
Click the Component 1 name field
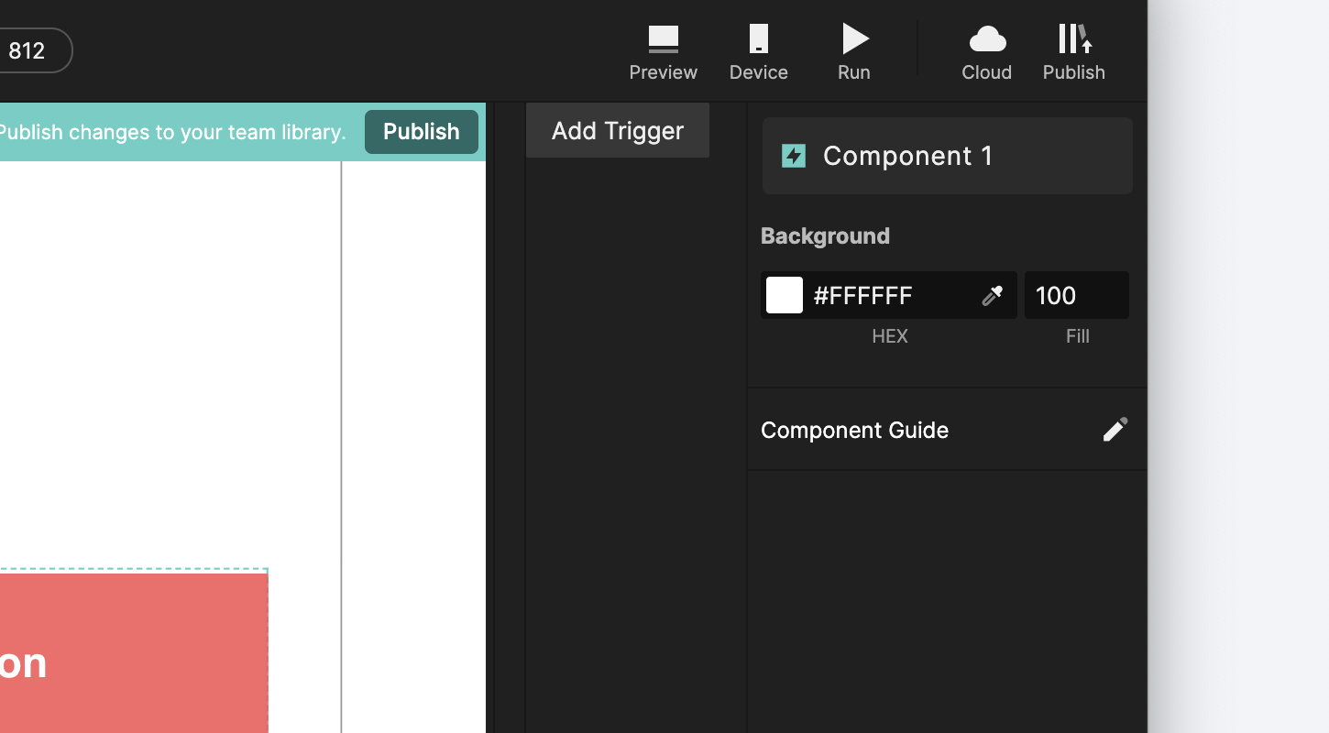(948, 156)
